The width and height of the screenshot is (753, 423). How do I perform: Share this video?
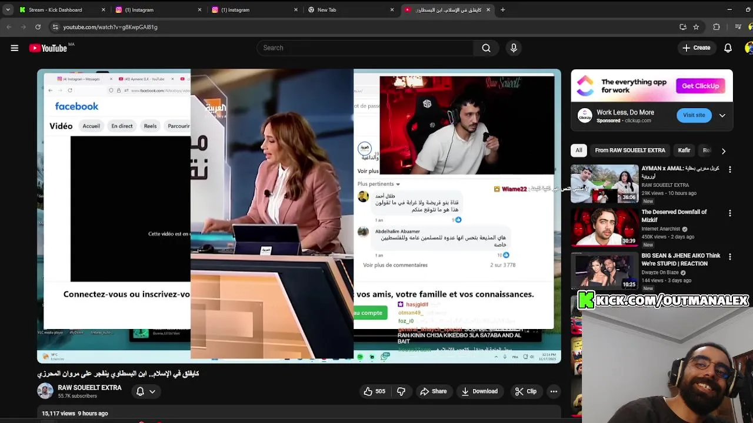pyautogui.click(x=434, y=391)
